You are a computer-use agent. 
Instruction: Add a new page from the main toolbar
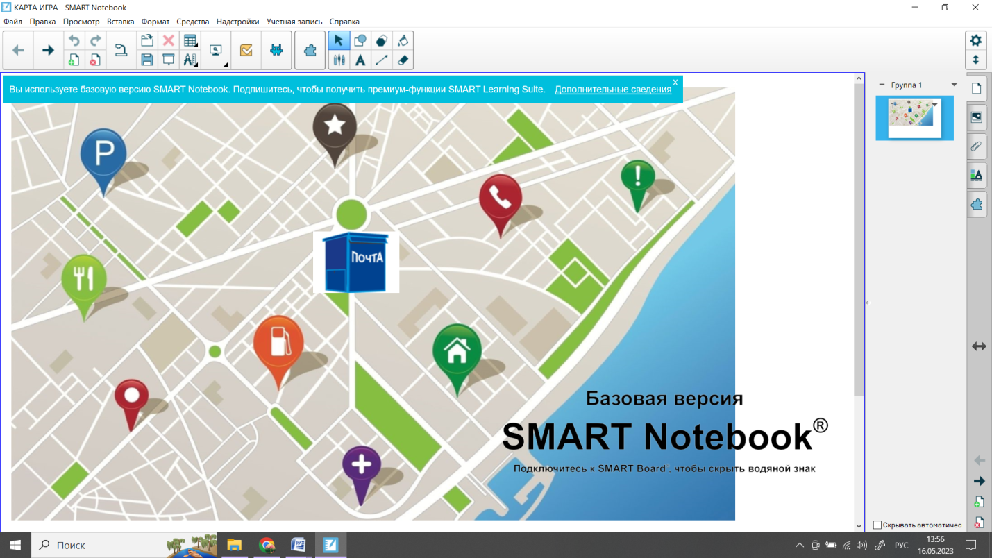(74, 60)
